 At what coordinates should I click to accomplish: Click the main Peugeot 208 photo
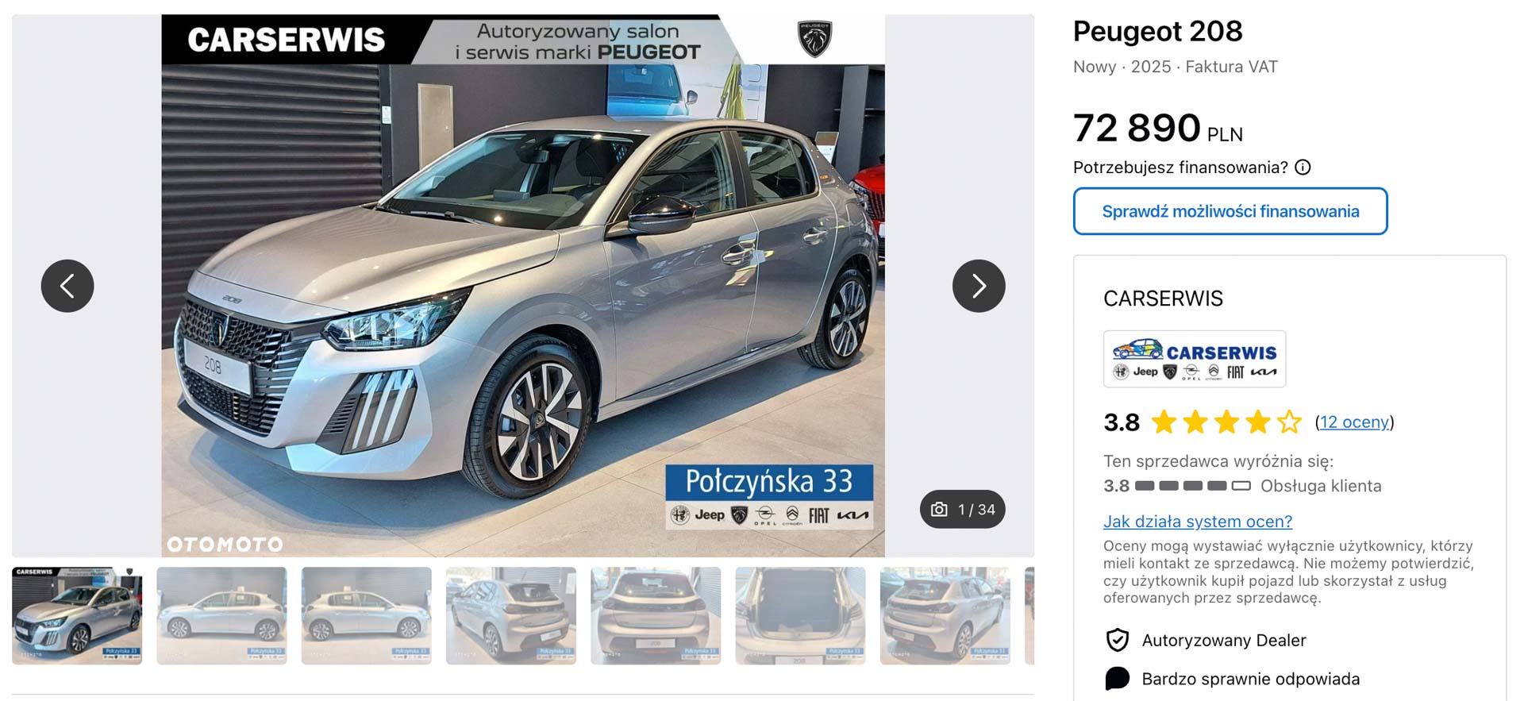click(523, 286)
